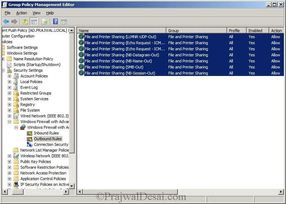Click the IP Security Policies icon
286x204 pixels.
(x=16, y=184)
